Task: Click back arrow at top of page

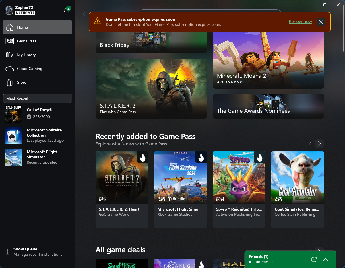Action: 84,14
